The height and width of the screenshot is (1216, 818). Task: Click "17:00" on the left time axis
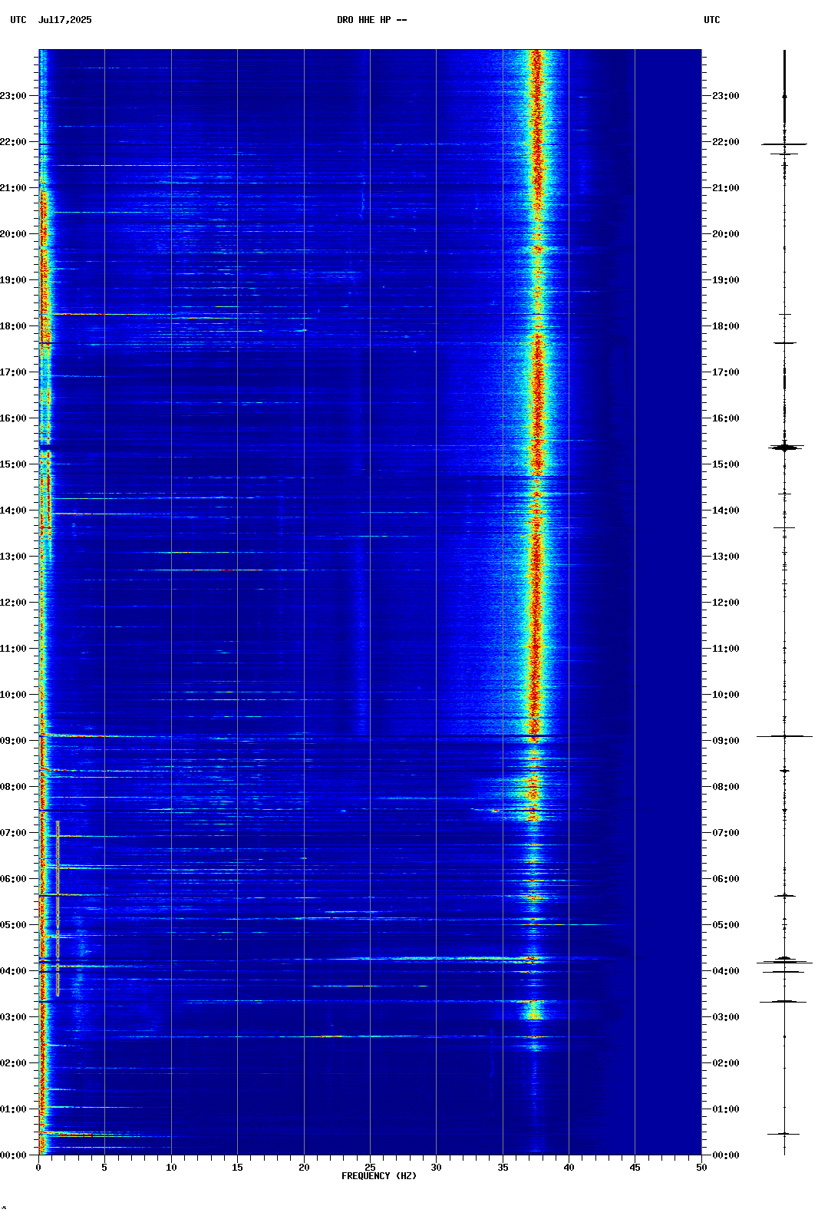pos(13,372)
